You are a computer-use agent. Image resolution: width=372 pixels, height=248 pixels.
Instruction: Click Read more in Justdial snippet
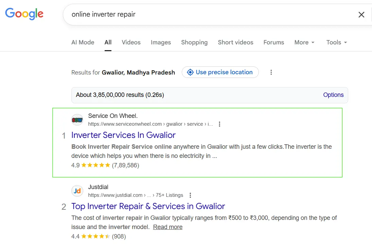168,227
